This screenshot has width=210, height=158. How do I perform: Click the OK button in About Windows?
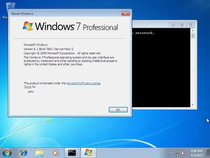[x=118, y=110]
